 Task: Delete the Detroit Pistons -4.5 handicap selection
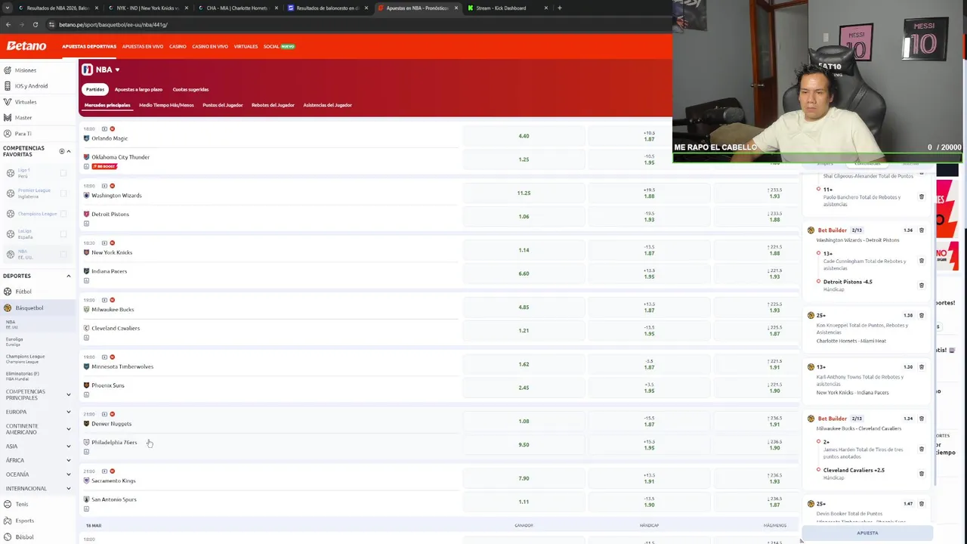click(922, 286)
